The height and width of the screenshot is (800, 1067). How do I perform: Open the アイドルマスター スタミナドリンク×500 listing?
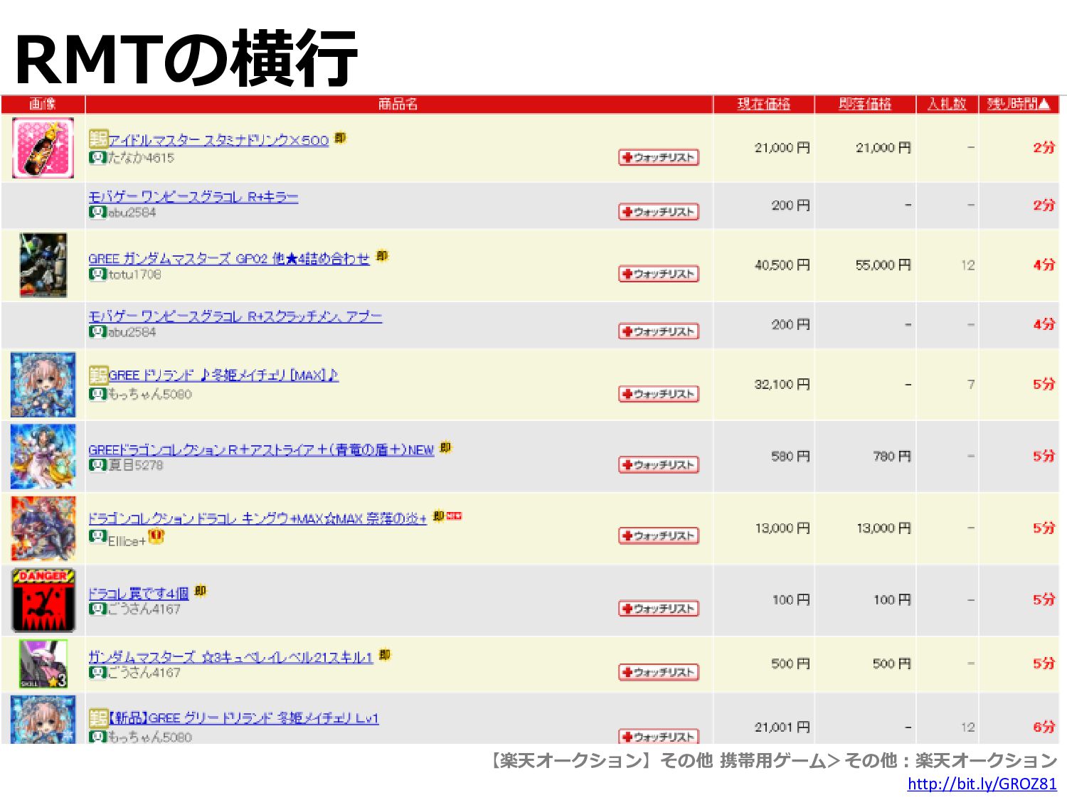pos(218,140)
